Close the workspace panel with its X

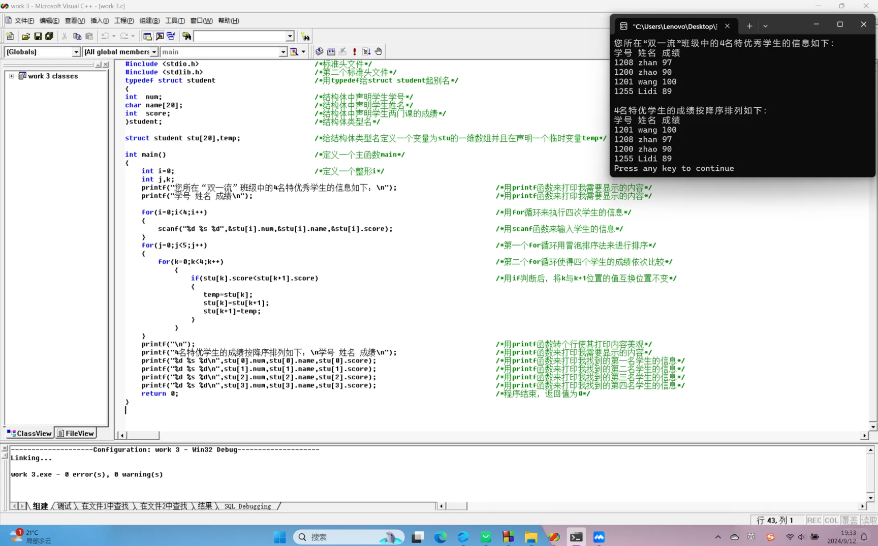[x=106, y=65]
